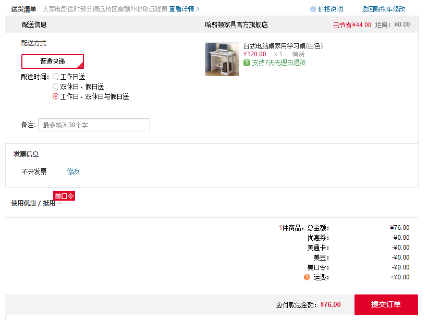Click 支持7天无理由退货 text

pyautogui.click(x=278, y=63)
